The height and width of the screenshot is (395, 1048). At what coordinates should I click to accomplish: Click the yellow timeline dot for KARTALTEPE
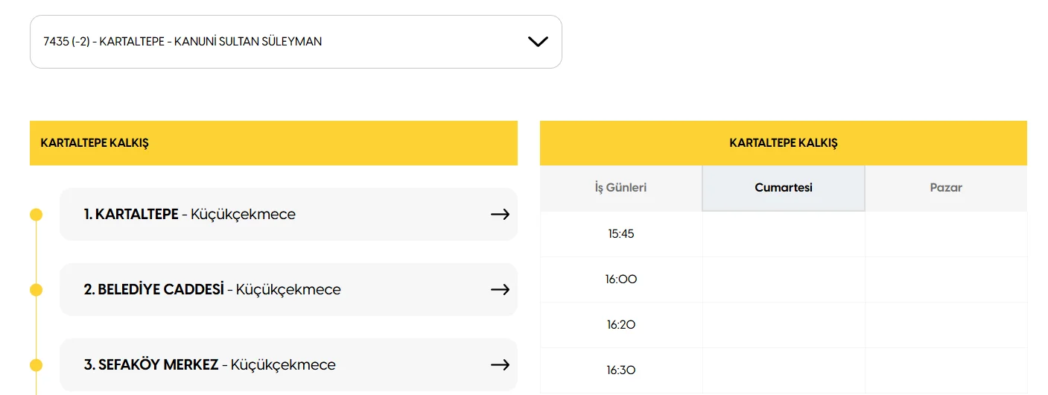point(36,215)
